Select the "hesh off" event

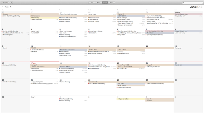coord(160,99)
